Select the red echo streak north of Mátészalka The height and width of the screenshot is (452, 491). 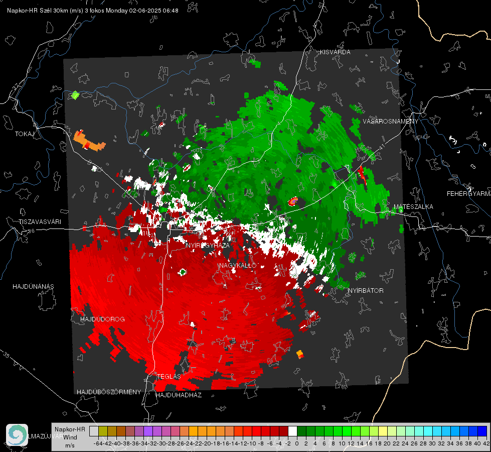pyautogui.click(x=362, y=176)
